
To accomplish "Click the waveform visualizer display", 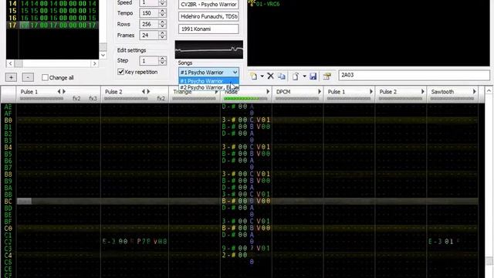I will (x=209, y=49).
